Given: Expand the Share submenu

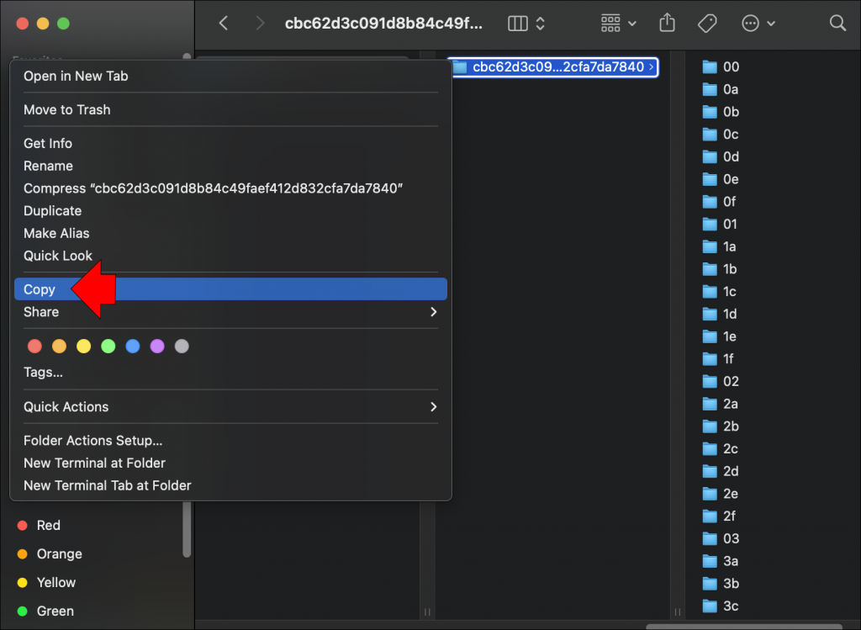Looking at the screenshot, I should click(40, 311).
